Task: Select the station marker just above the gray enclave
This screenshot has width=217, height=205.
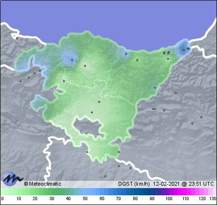Action: [x=92, y=112]
